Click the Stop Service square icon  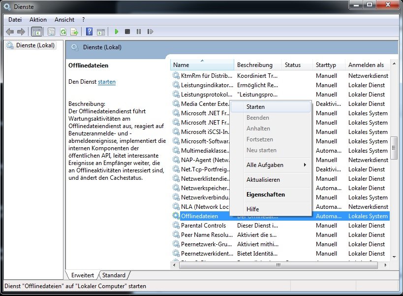[x=127, y=32]
